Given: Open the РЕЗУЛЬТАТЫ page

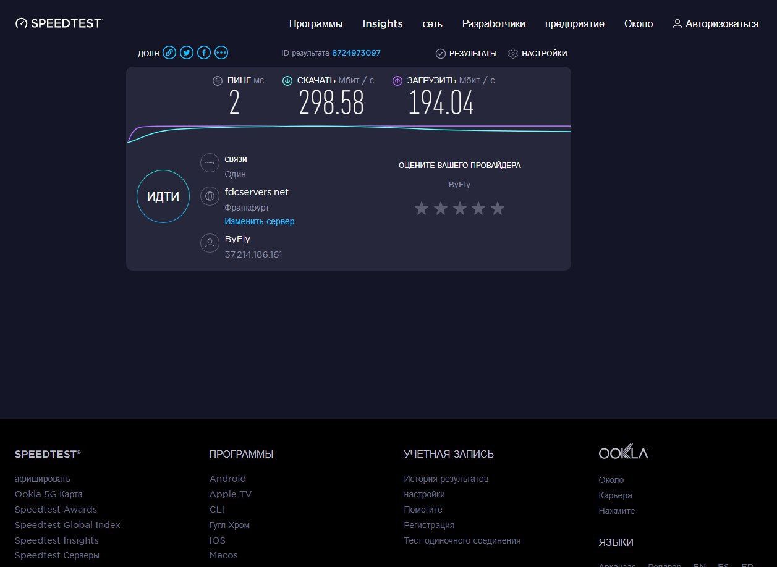Looking at the screenshot, I should [x=473, y=54].
